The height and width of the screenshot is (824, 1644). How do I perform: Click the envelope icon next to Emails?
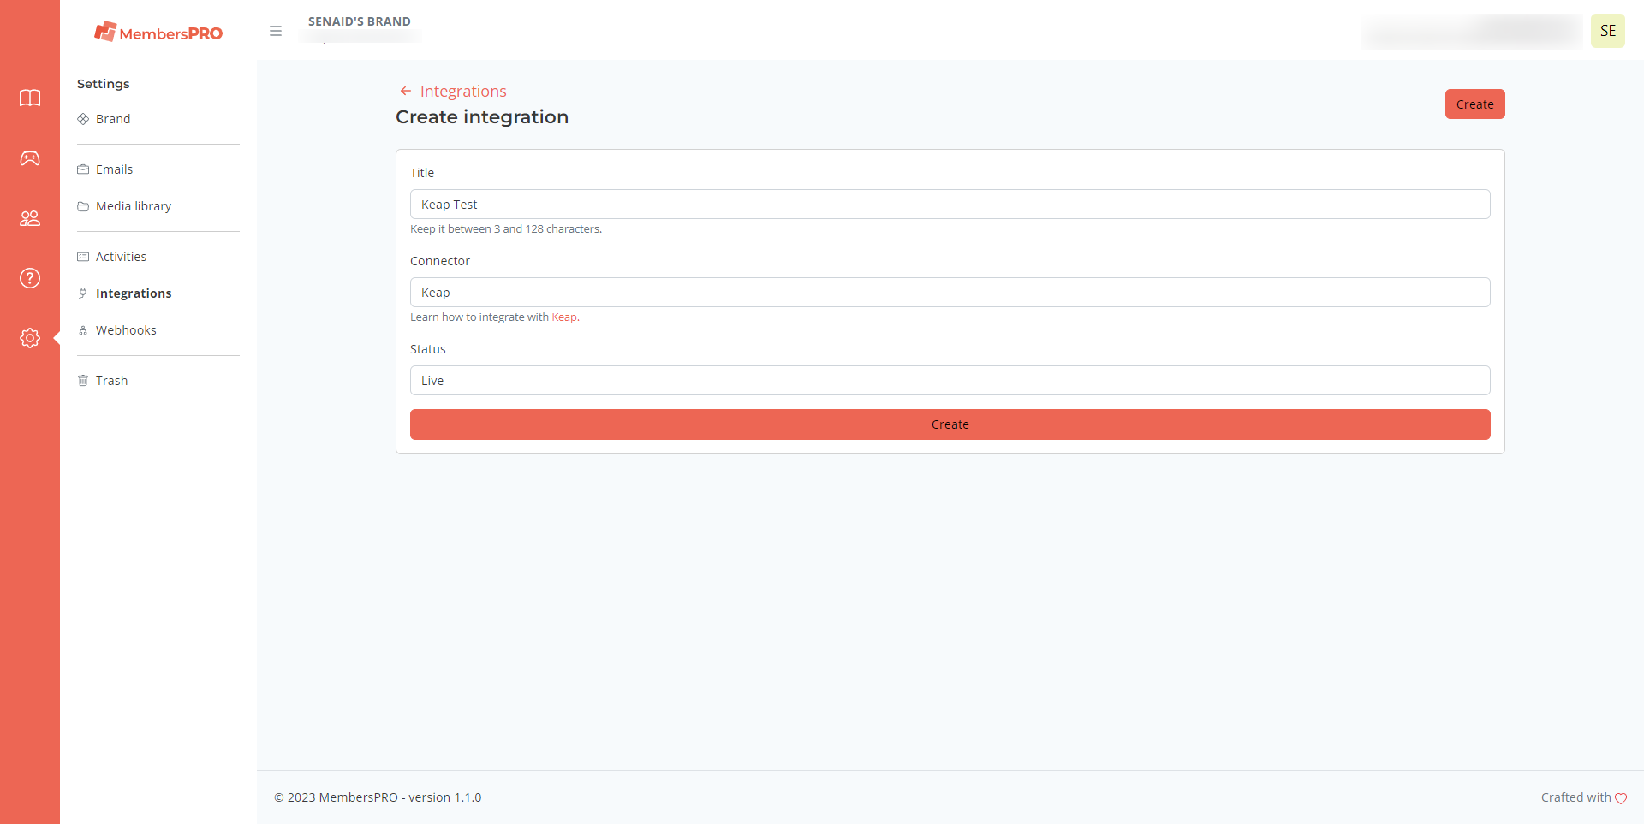tap(82, 169)
